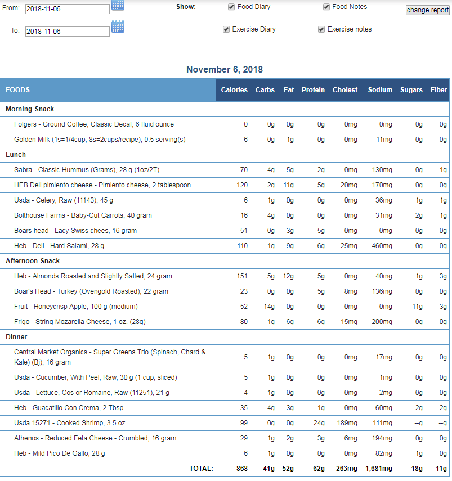Uncheck the Food Diary checkbox

[231, 7]
